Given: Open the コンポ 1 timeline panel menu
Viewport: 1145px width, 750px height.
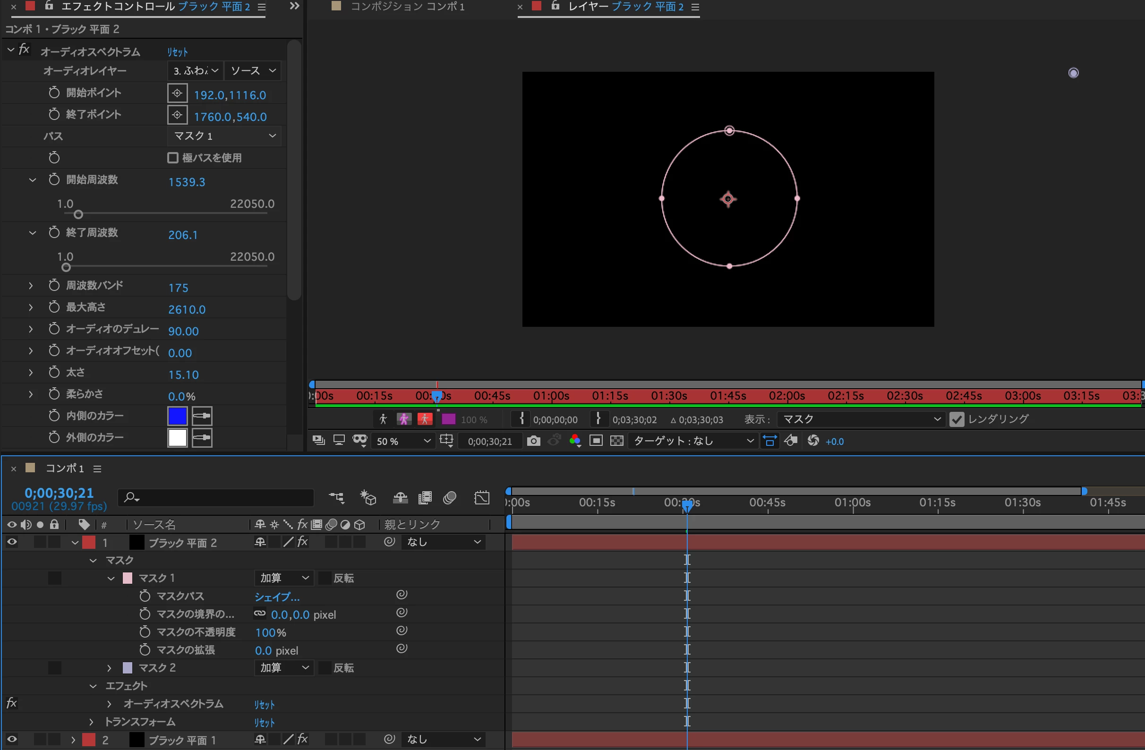Looking at the screenshot, I should 97,469.
